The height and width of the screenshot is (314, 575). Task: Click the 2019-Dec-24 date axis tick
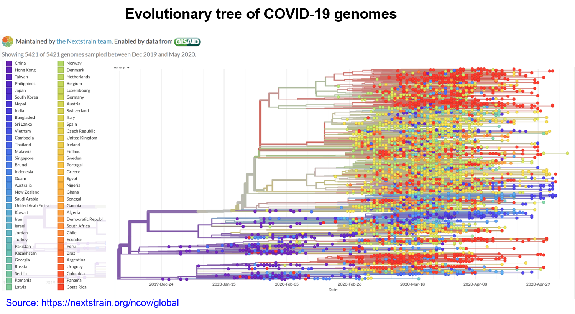coord(161,284)
